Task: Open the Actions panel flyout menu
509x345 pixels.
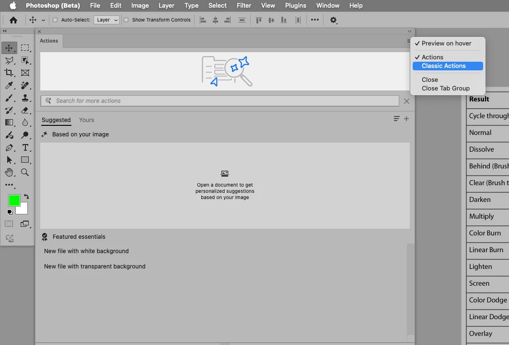Action: pyautogui.click(x=408, y=41)
